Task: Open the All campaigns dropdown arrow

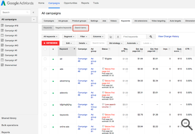Action: click(34, 19)
